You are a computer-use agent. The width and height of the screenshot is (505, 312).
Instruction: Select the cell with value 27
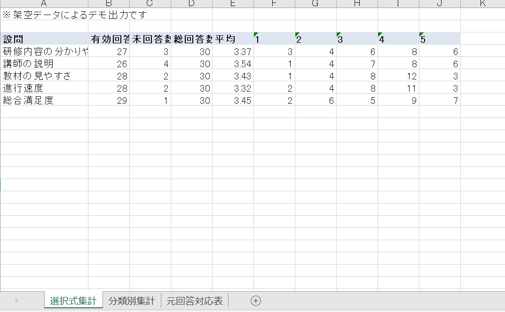(x=109, y=51)
